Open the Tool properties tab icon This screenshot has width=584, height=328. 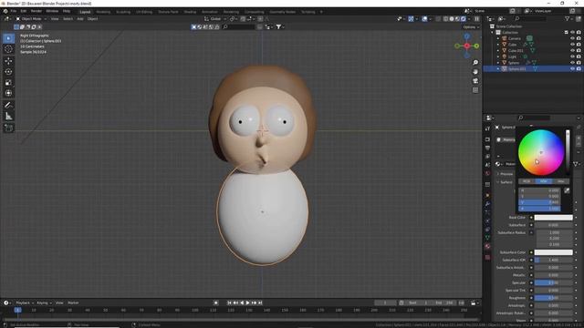[487, 128]
